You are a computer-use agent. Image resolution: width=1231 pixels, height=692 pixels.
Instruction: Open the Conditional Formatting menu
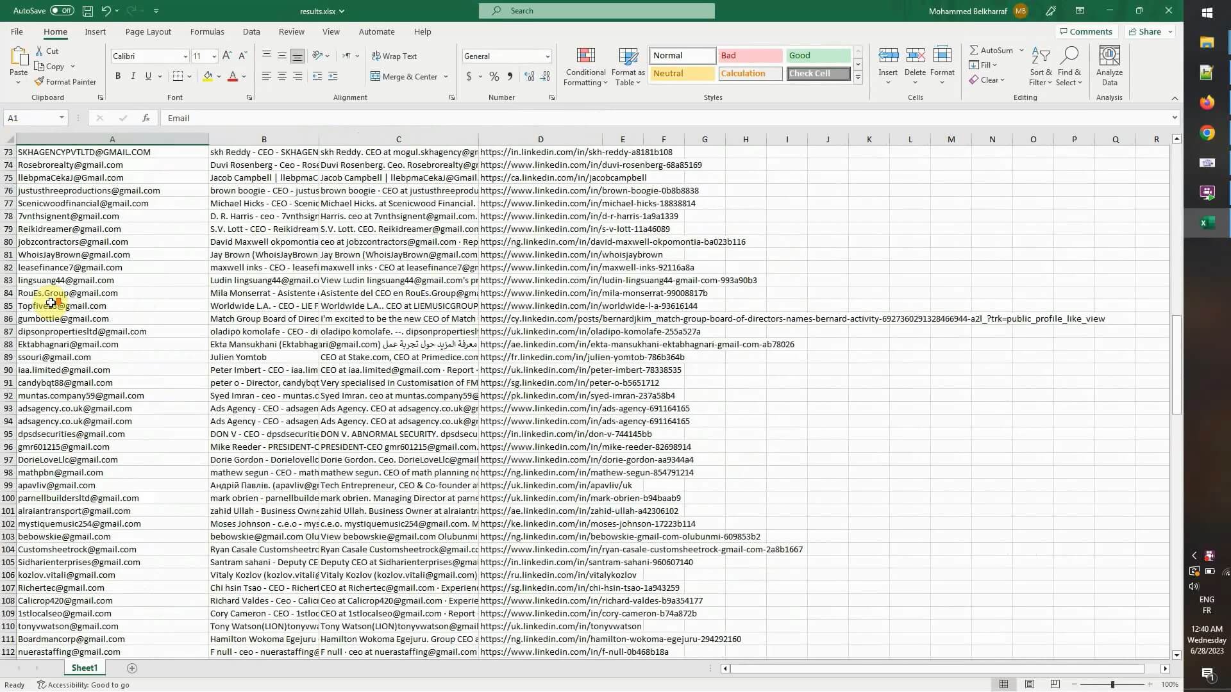[x=585, y=67]
